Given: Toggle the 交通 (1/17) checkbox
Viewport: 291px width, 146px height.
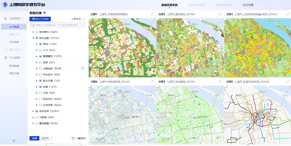Looking at the screenshot, I should coord(40,87).
